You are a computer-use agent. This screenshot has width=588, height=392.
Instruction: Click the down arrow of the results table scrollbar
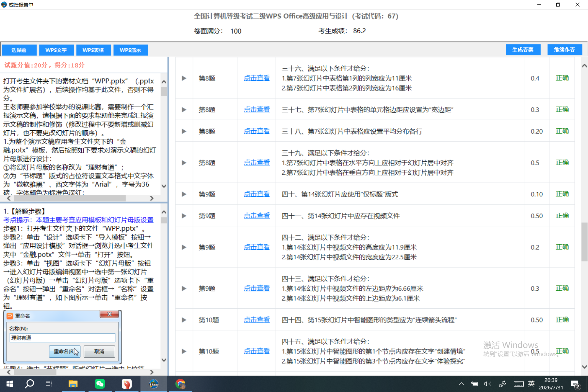click(584, 367)
